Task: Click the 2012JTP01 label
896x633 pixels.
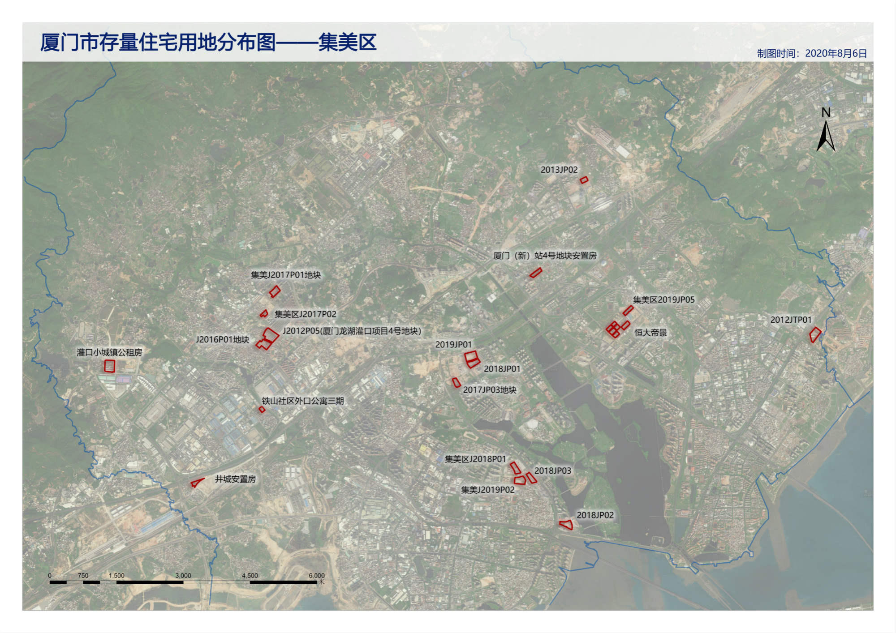Action: (791, 320)
